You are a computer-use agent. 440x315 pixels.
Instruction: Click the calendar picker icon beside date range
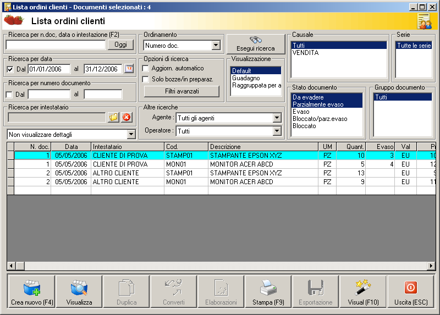129,69
